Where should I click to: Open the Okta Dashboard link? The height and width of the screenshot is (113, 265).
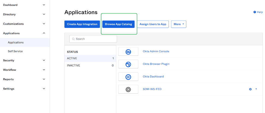(x=153, y=77)
